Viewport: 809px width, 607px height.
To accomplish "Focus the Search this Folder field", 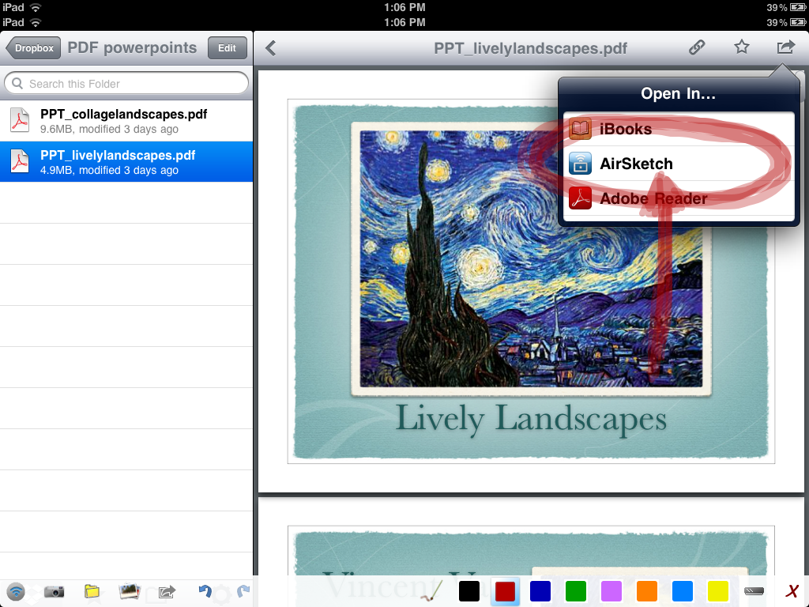I will 126,83.
